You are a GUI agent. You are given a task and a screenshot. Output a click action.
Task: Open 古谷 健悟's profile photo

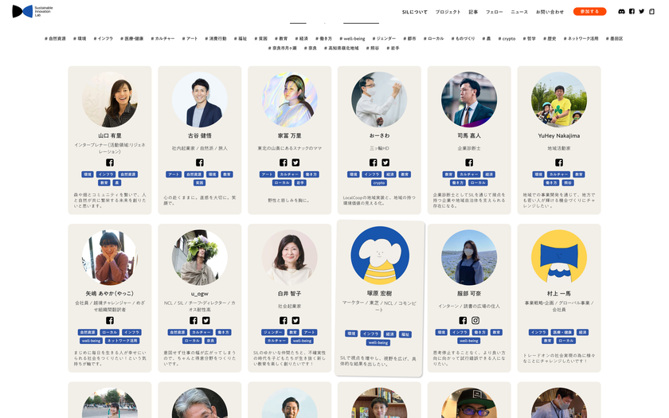tap(200, 100)
